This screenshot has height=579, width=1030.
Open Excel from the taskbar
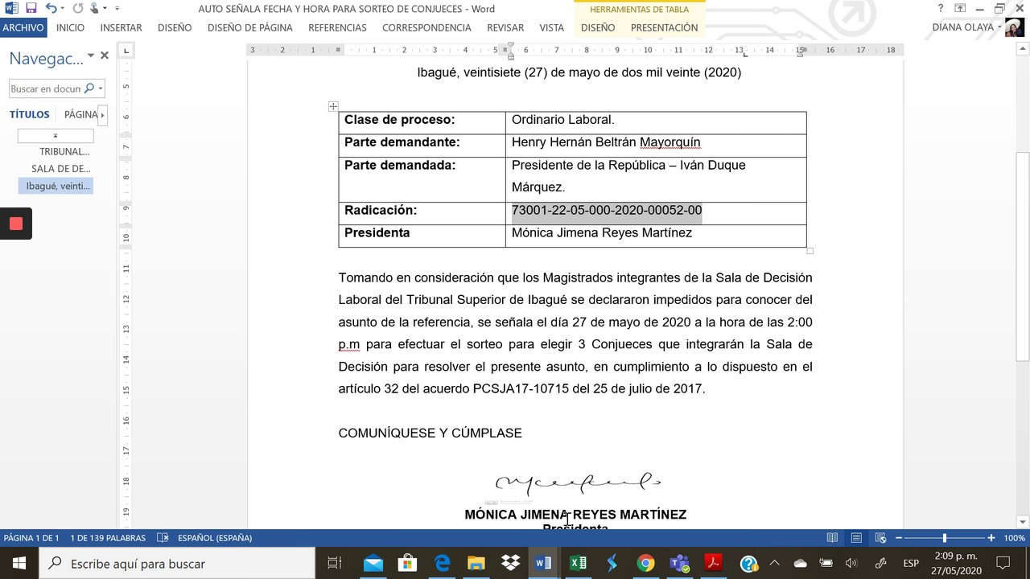tap(578, 563)
